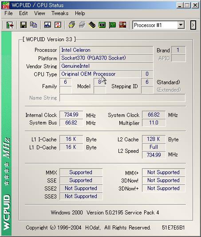
Task: Click the L2 Speed 'Full' field
Action: tap(154, 147)
